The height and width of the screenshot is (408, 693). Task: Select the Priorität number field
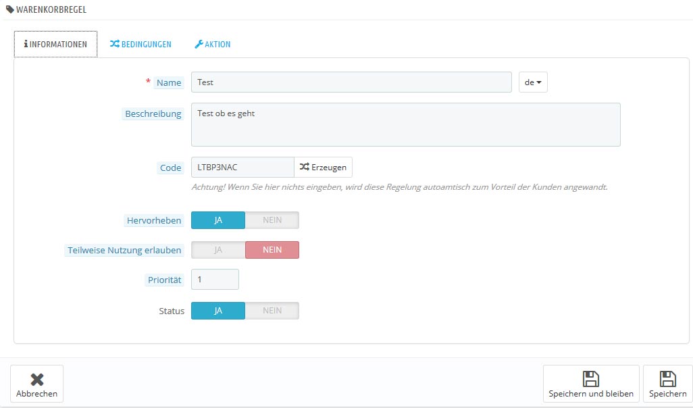[x=215, y=280]
